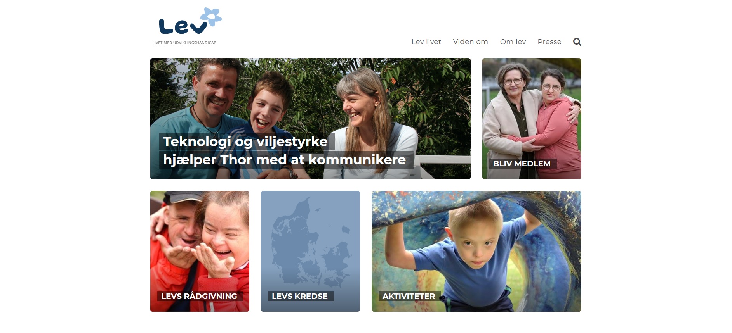Screen dimensions: 732x333
Task: Click the couple blowing kisses photo
Action: [200, 251]
